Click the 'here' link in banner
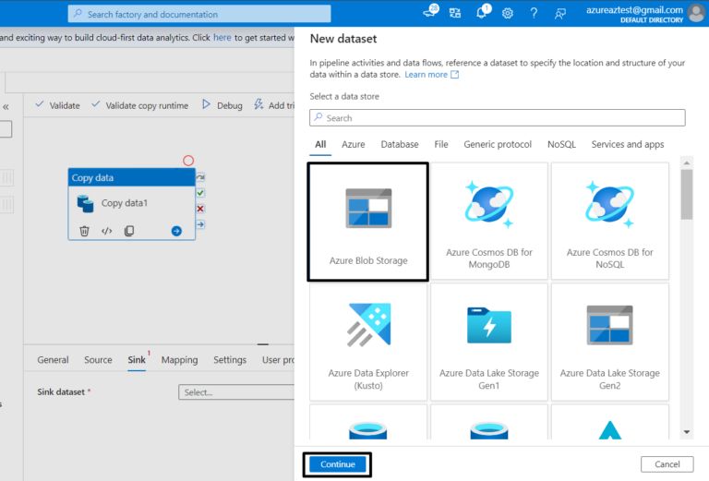709x481 pixels. tap(222, 38)
